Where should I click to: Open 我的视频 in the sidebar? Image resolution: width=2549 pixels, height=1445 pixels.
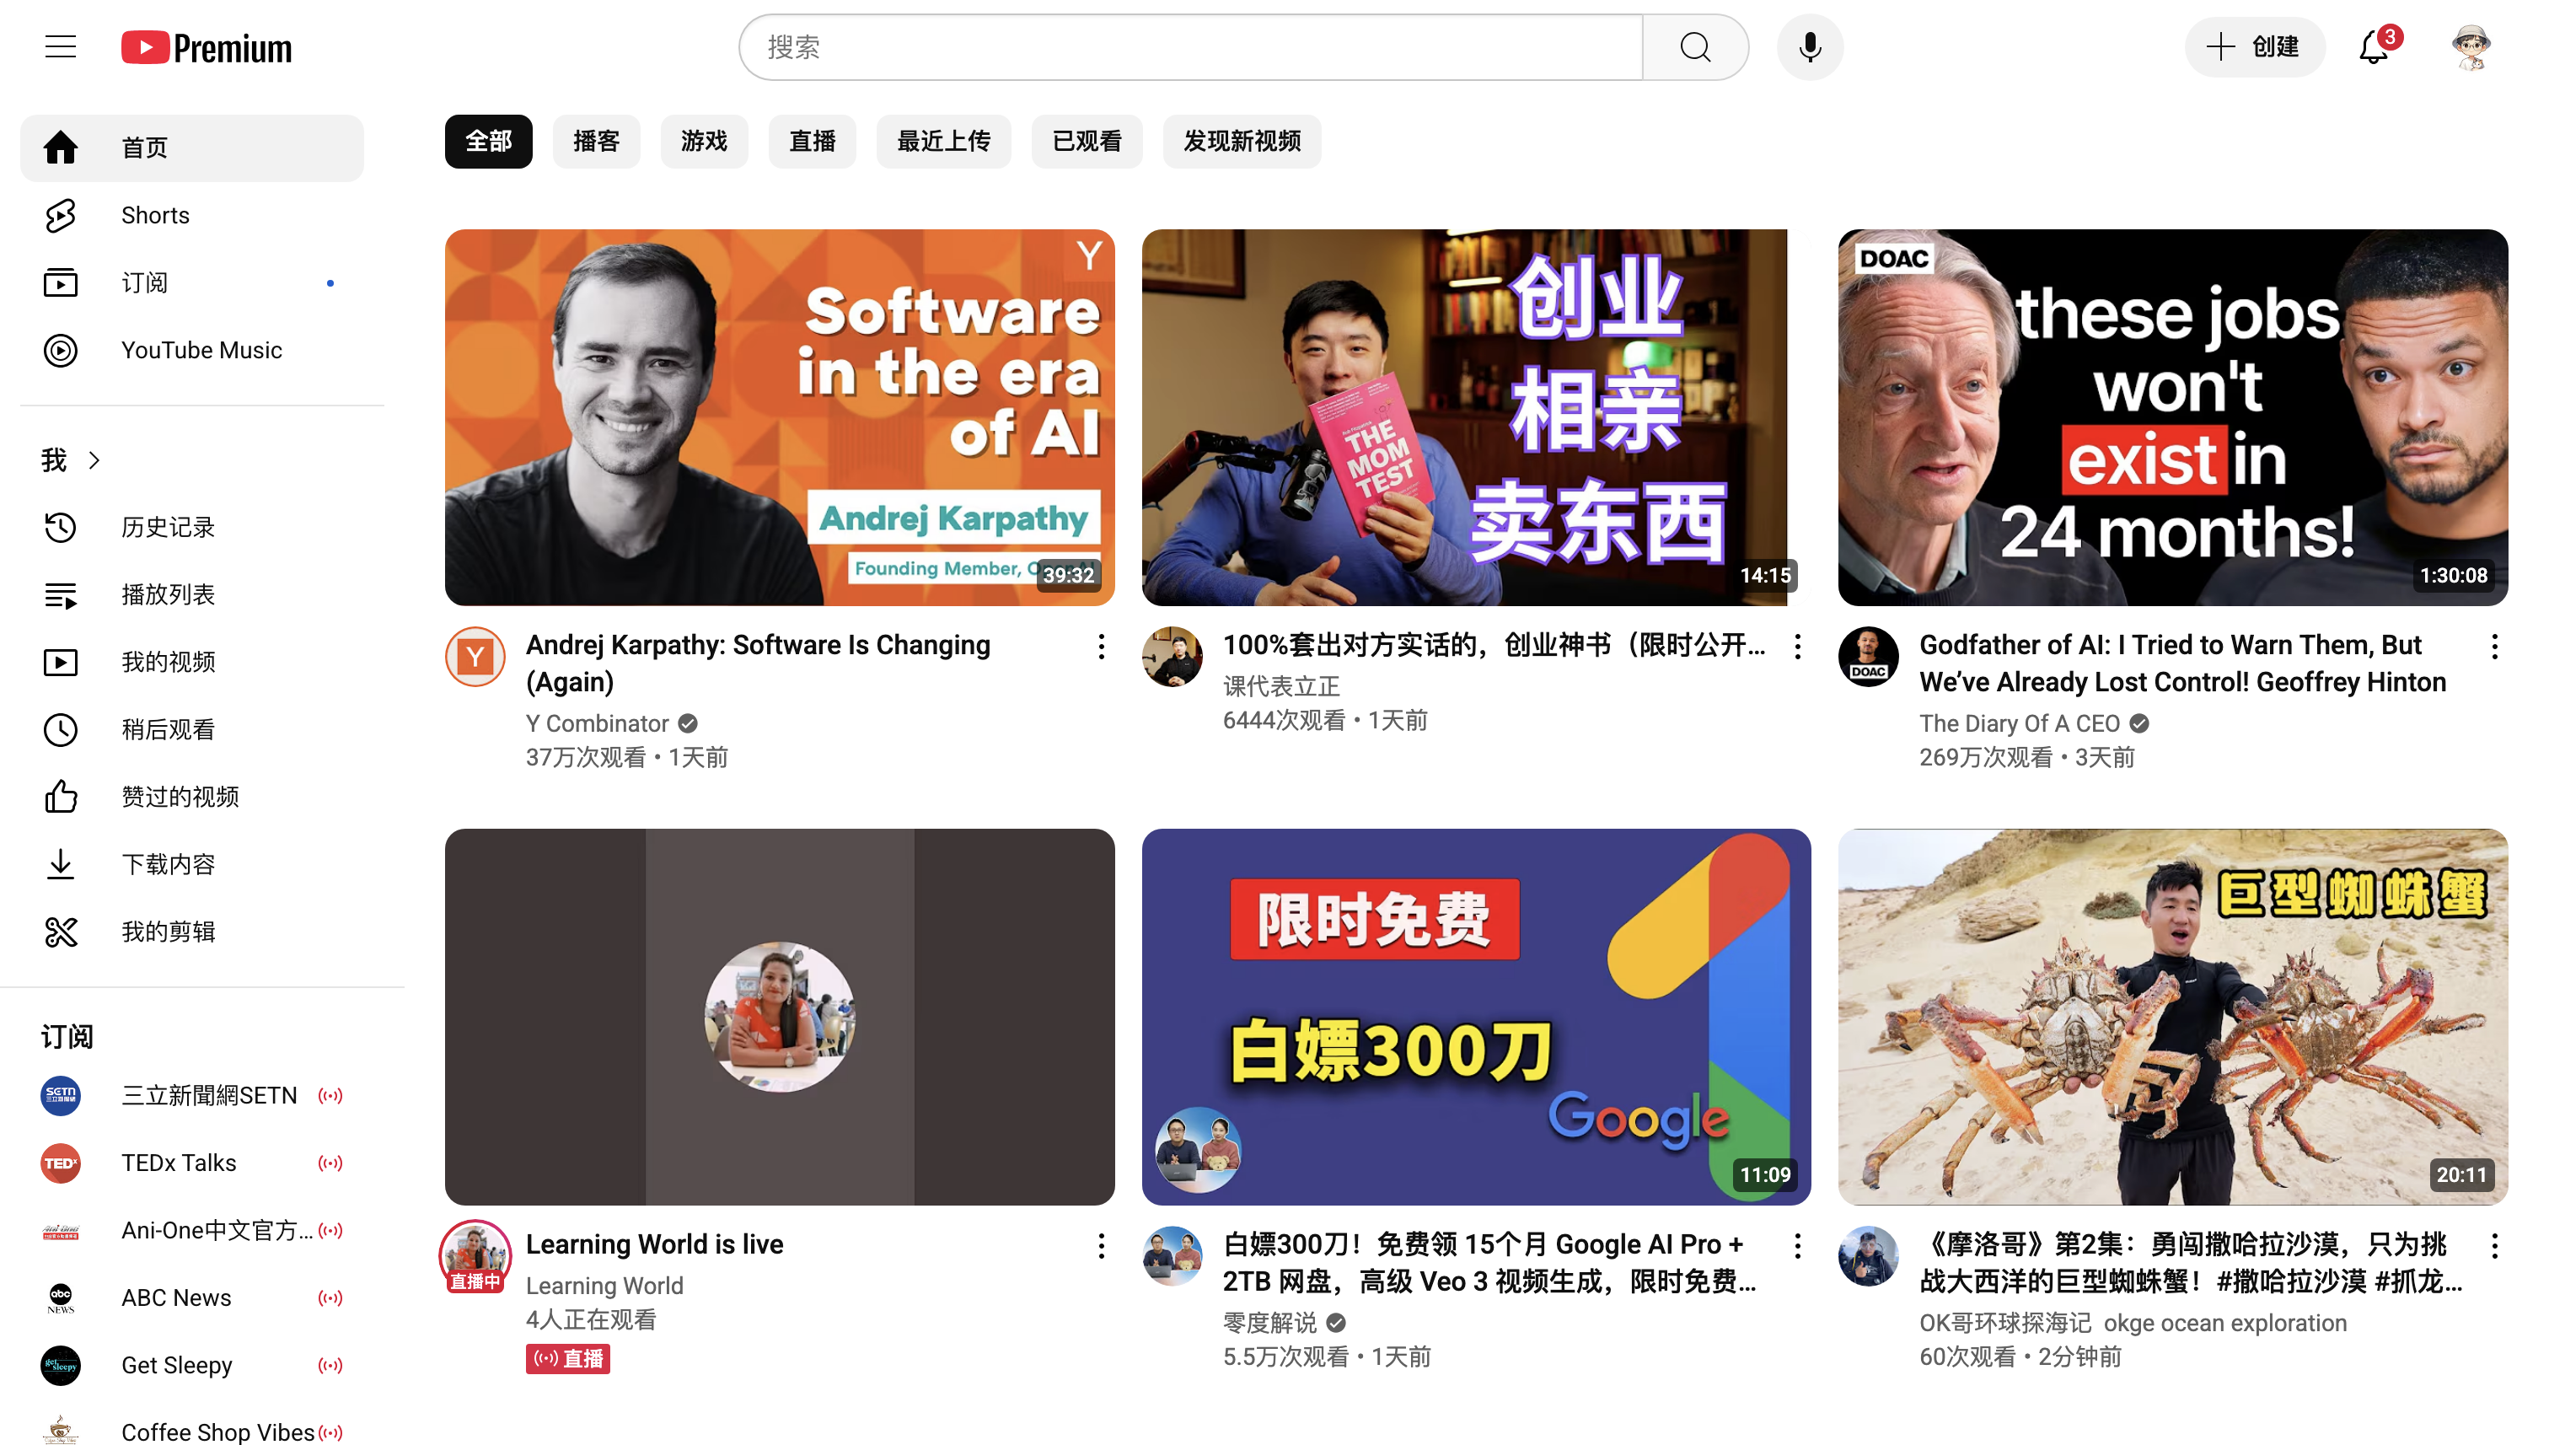(191, 662)
